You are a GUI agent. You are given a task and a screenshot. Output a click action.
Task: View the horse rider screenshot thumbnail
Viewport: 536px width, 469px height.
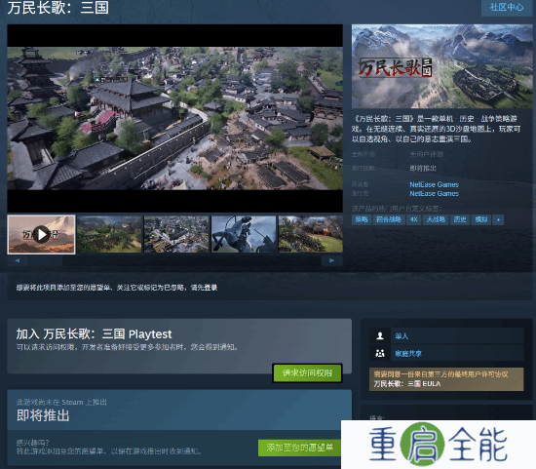[x=244, y=234]
